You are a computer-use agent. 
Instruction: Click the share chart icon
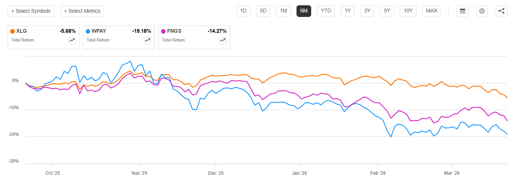click(501, 11)
